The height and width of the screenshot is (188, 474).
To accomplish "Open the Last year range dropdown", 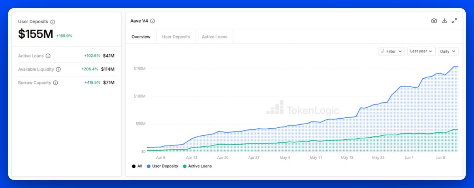I will pyautogui.click(x=421, y=51).
